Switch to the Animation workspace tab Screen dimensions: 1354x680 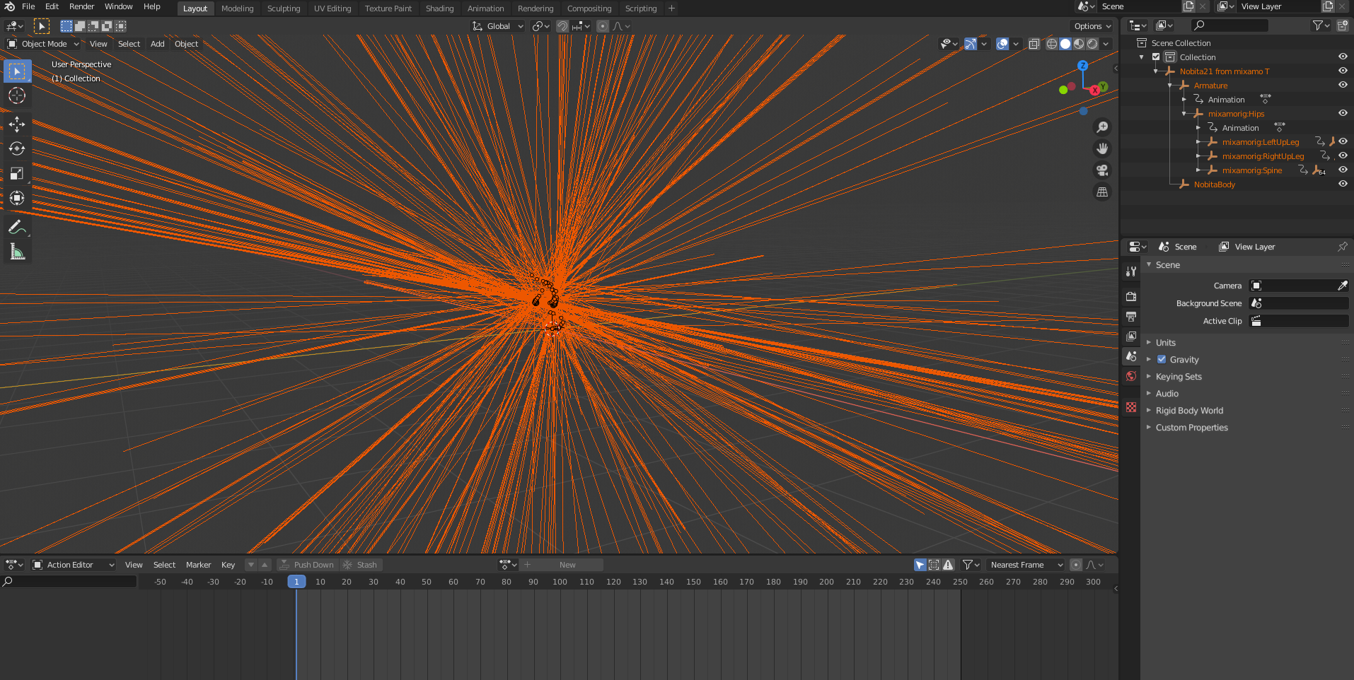[485, 8]
